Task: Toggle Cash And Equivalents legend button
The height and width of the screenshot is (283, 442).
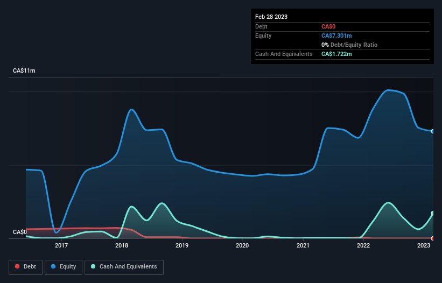Action: [124, 267]
